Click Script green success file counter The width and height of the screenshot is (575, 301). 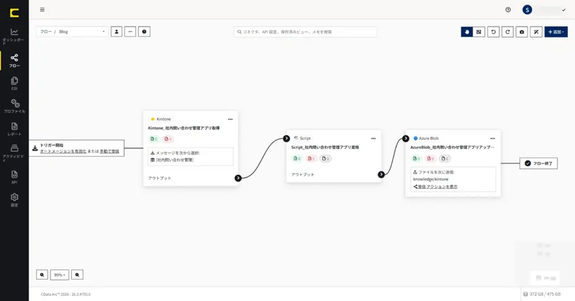coord(297,159)
